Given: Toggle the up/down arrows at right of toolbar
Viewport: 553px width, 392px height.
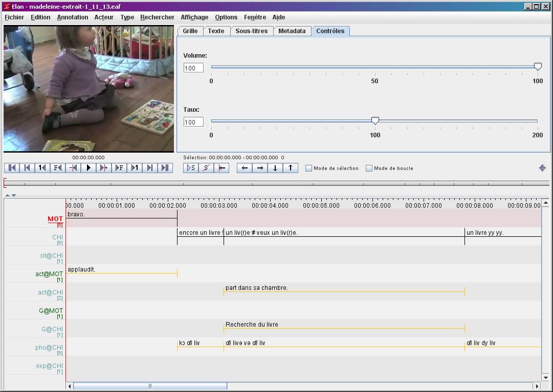Looking at the screenshot, I should [542, 168].
